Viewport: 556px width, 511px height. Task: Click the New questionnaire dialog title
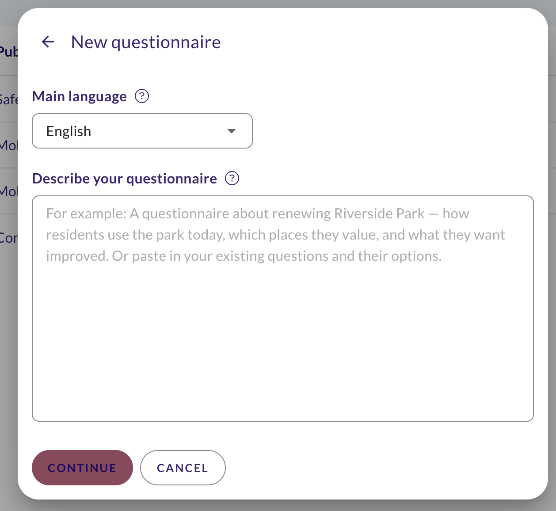point(146,42)
